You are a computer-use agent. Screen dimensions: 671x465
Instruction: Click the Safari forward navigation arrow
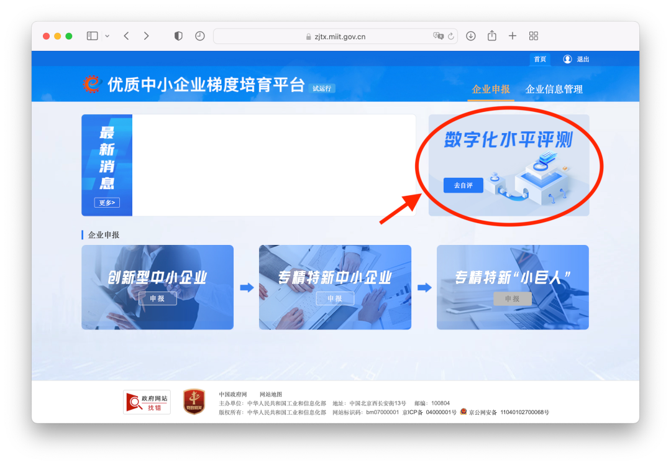coord(146,35)
